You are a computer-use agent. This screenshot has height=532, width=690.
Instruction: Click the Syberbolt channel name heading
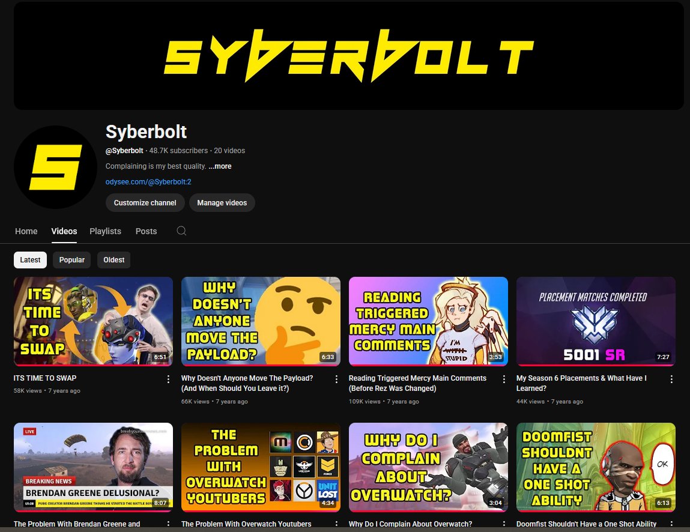point(146,131)
